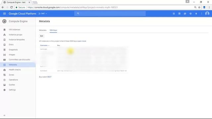The image size is (212, 119).
Task: Open the browser extension icon
Action: [x=204, y=7]
